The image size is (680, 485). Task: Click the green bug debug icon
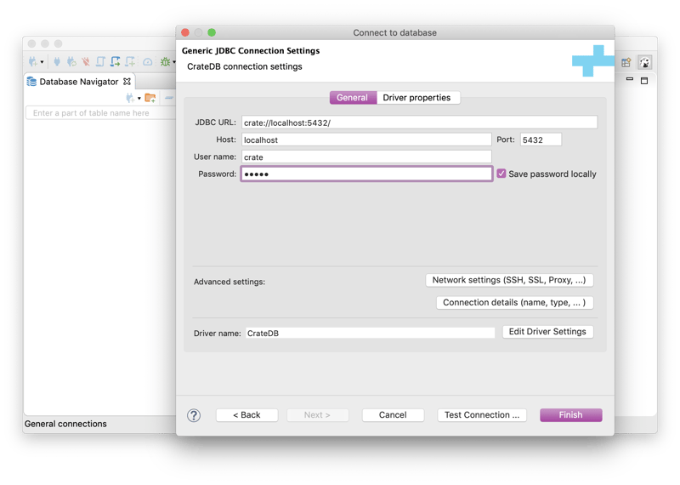165,61
